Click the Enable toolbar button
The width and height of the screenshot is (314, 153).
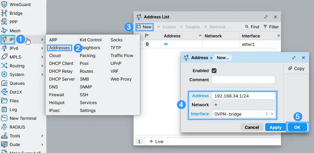pos(166,27)
